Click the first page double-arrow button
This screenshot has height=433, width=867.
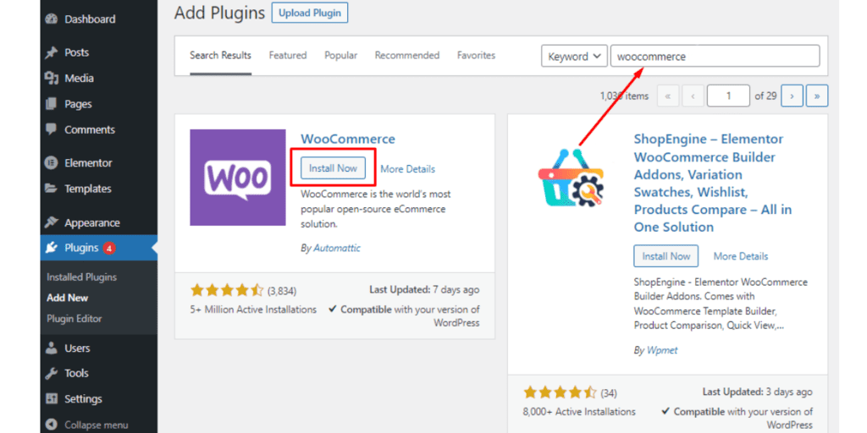point(668,96)
